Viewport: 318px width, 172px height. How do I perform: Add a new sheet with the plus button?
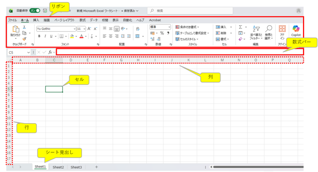pyautogui.click(x=96, y=167)
